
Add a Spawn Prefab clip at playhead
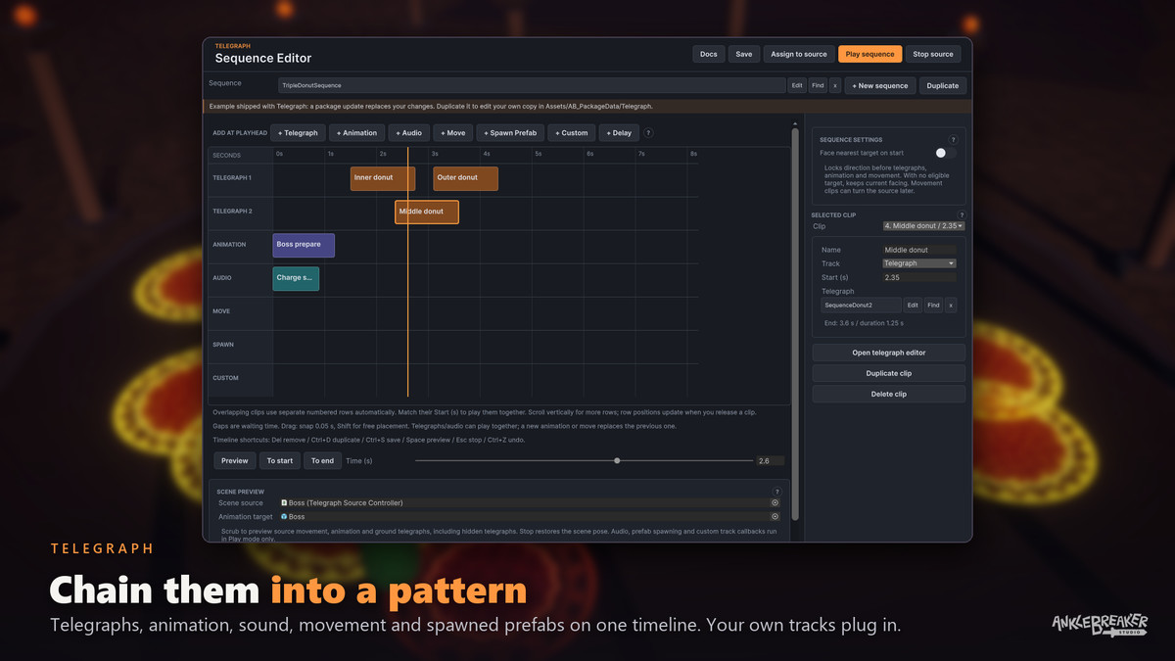510,133
